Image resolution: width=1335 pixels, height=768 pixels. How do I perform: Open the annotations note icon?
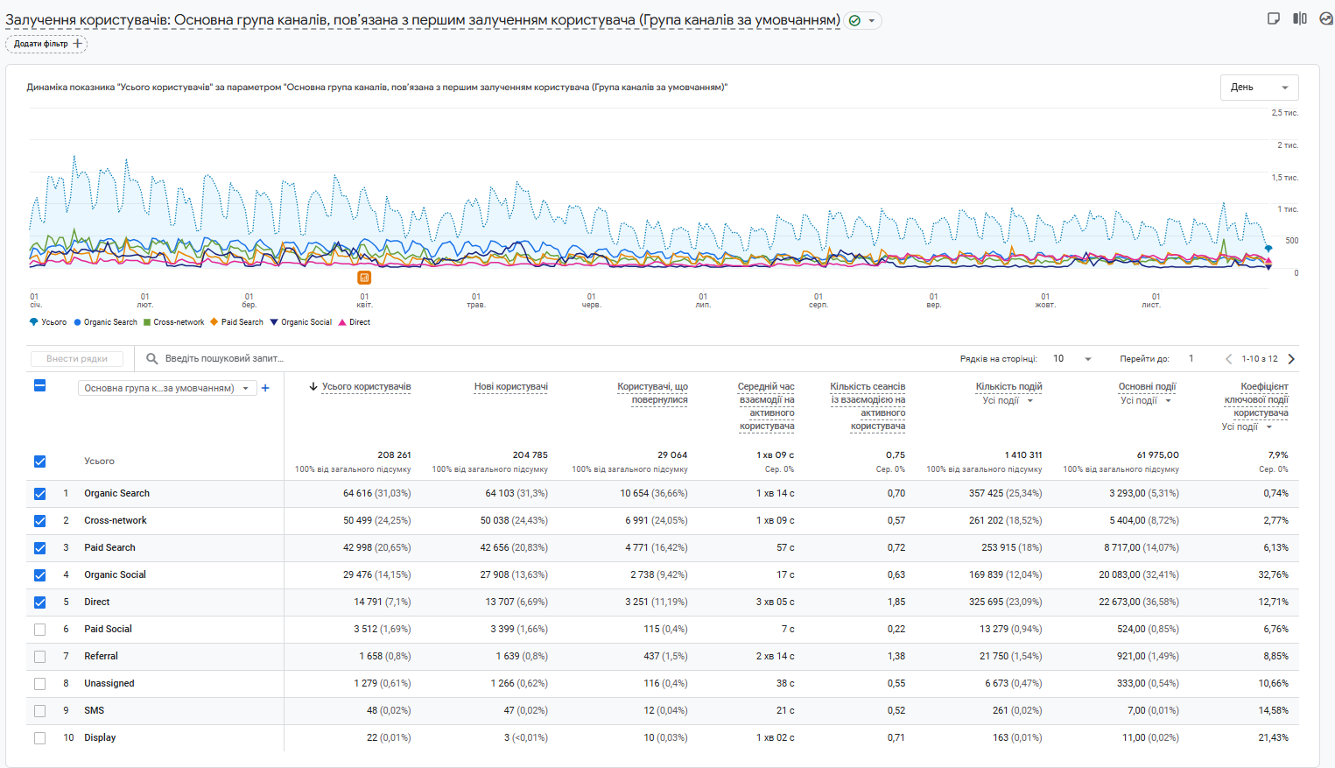pyautogui.click(x=1274, y=18)
